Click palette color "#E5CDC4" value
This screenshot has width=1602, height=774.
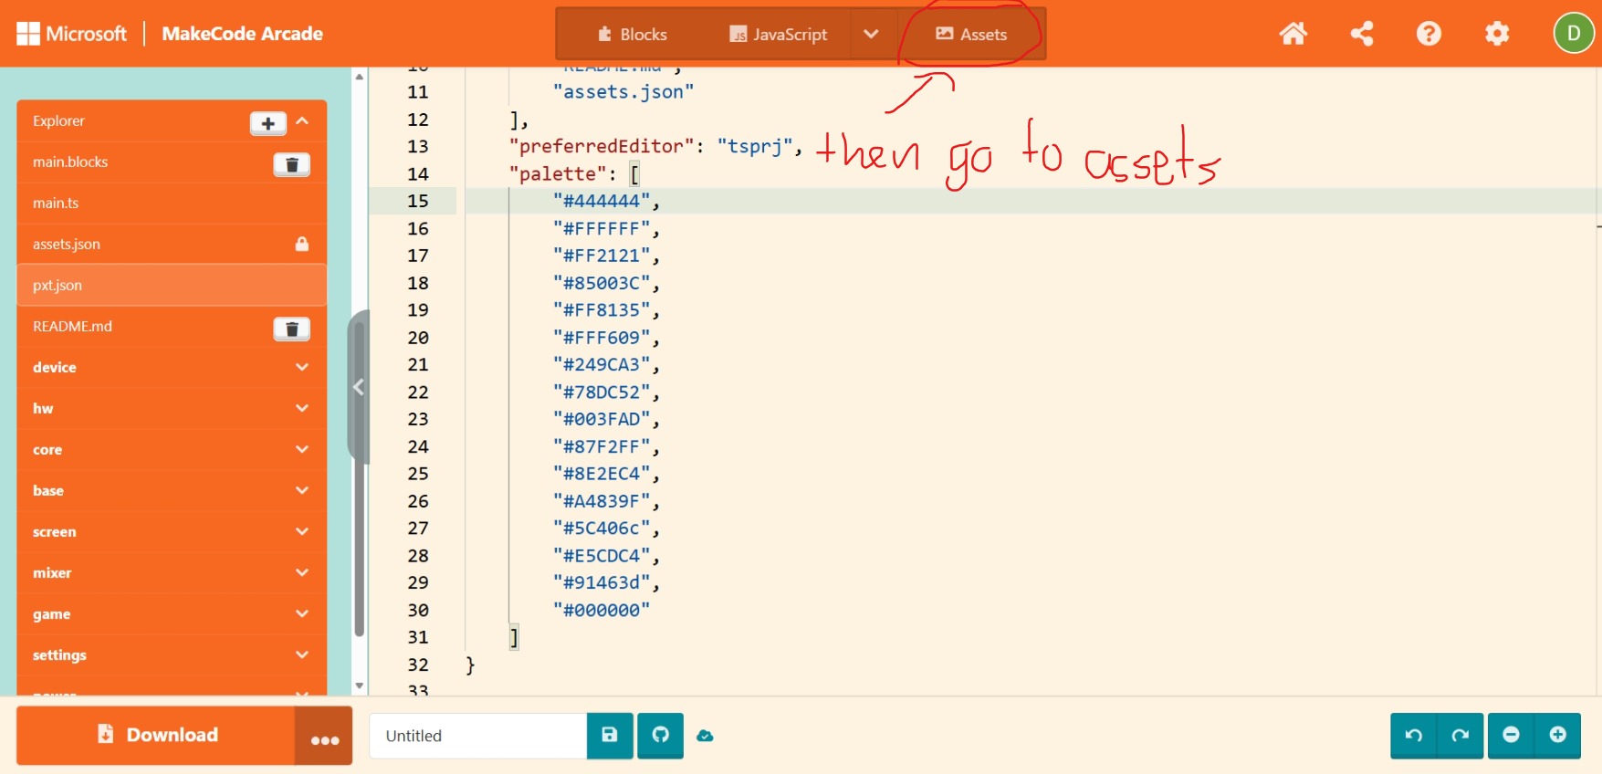point(602,555)
